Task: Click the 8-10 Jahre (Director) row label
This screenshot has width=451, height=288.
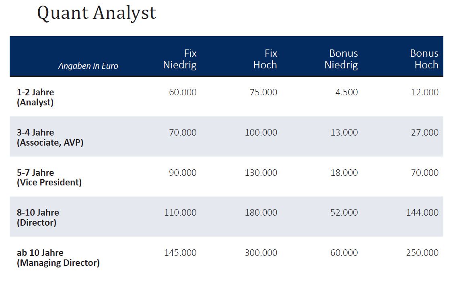Action: click(x=38, y=217)
